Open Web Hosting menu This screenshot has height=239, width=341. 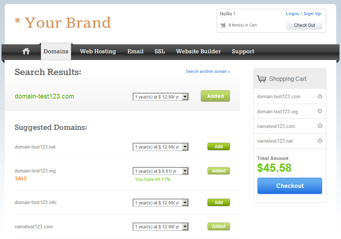(x=98, y=51)
